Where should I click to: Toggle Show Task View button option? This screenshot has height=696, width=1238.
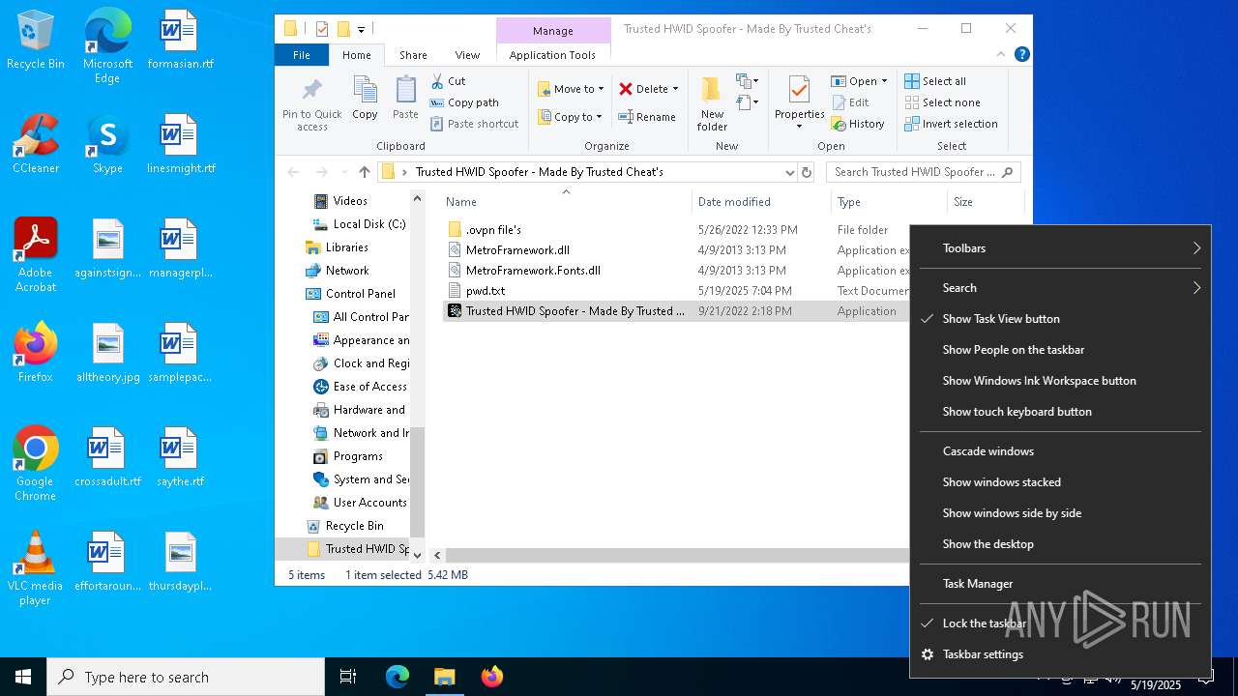click(x=1060, y=319)
